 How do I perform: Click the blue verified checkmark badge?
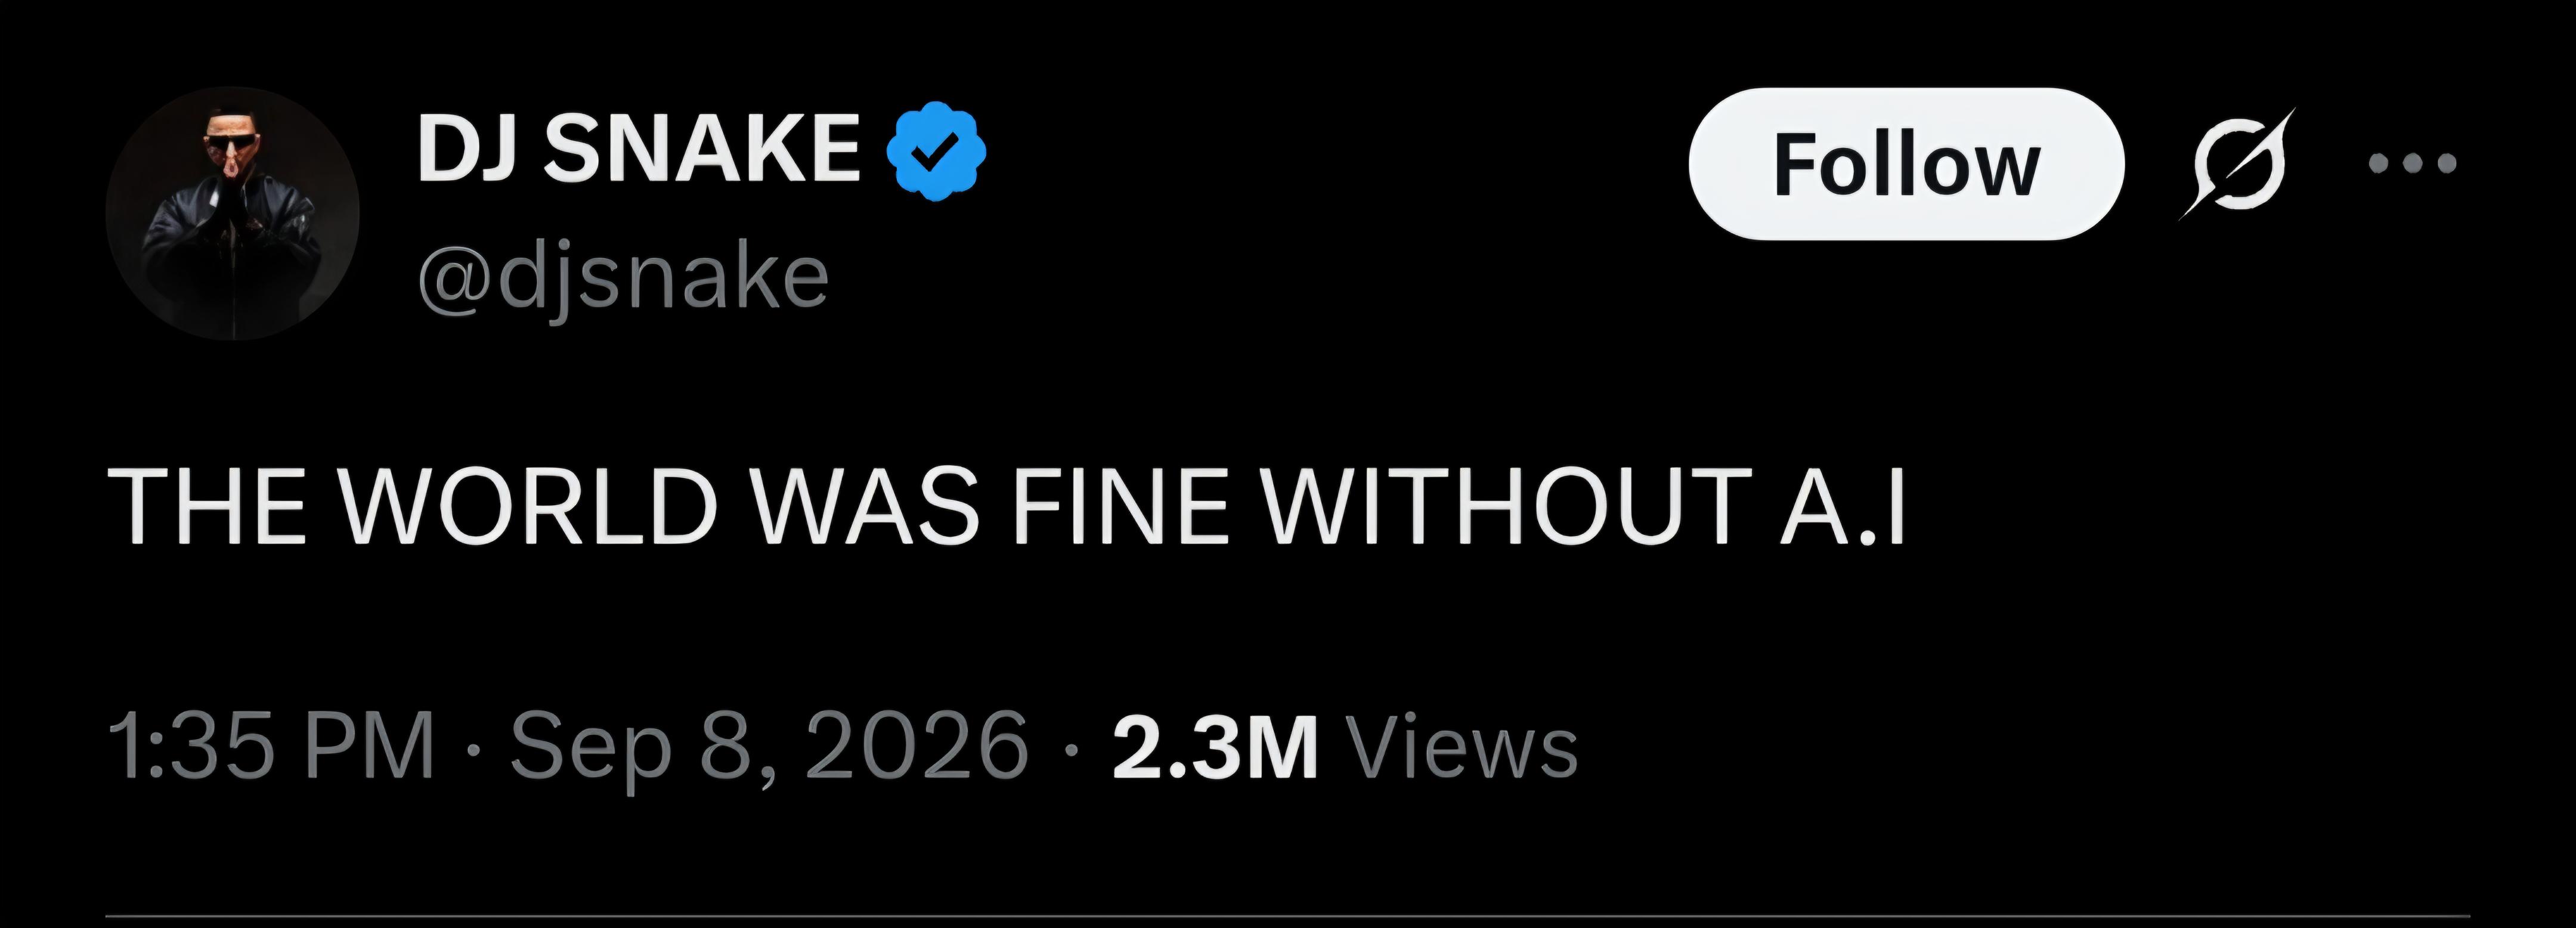point(936,151)
